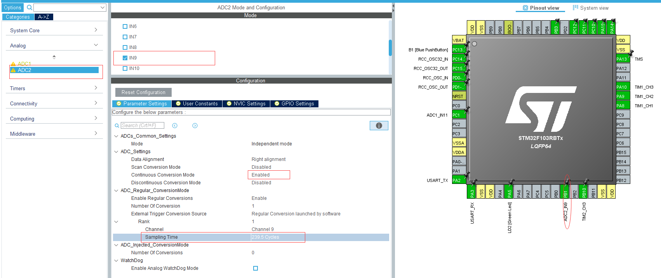Click the PB1 pin on chip
The image size is (661, 278).
(565, 192)
